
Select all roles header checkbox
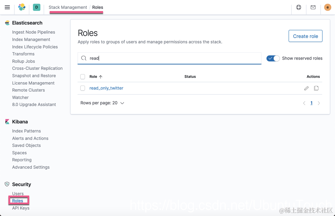coord(83,76)
